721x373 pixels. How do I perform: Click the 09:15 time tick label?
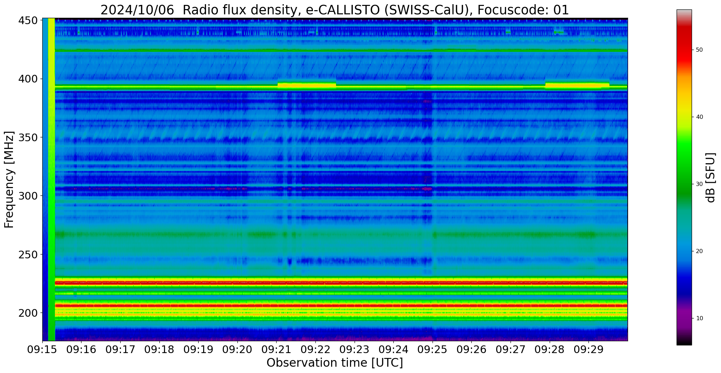coord(42,350)
